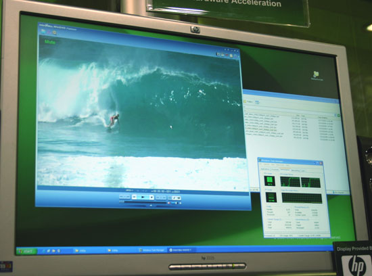Viewport: 372px width, 276px height.
Task: Click the second folder taskbar button
Action: 121,250
